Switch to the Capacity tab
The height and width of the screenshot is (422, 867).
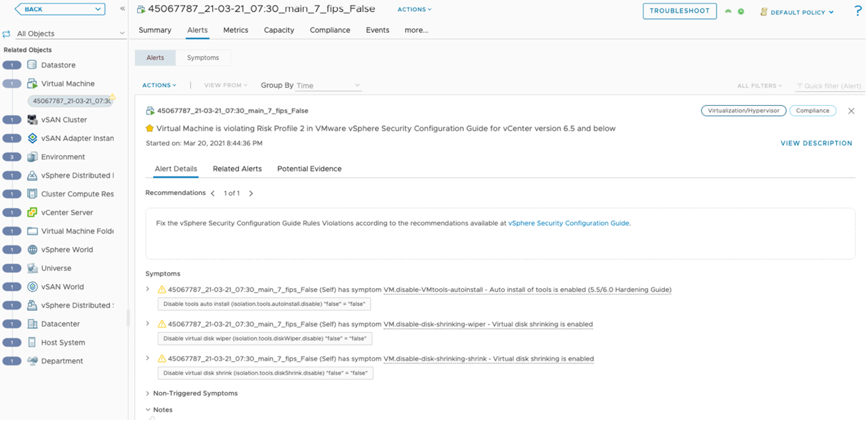point(279,30)
